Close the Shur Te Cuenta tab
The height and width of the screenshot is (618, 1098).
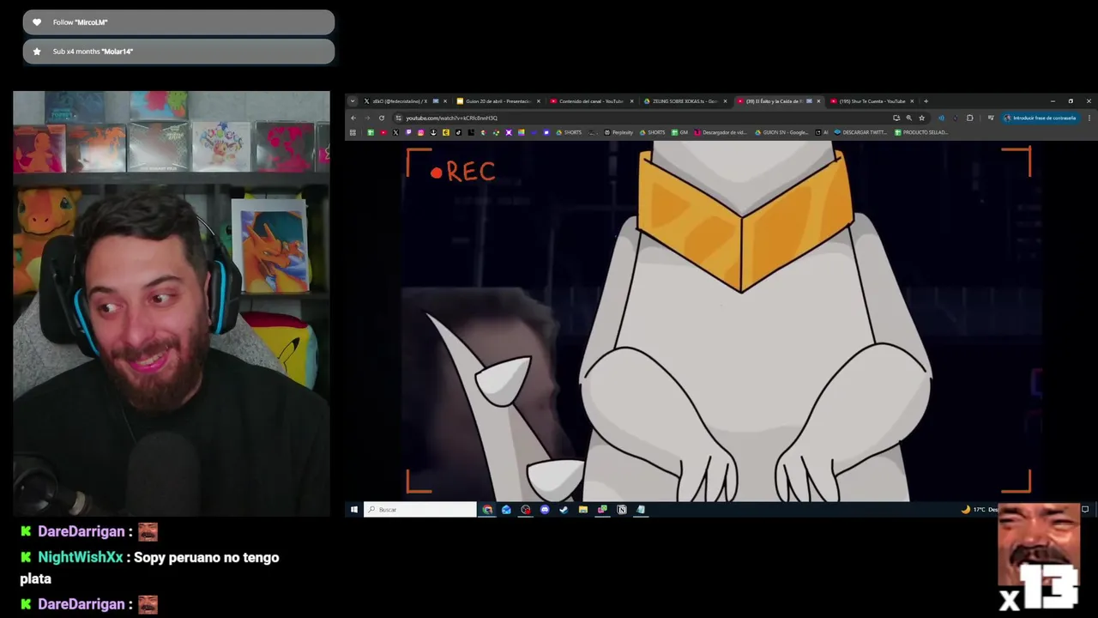pos(912,101)
